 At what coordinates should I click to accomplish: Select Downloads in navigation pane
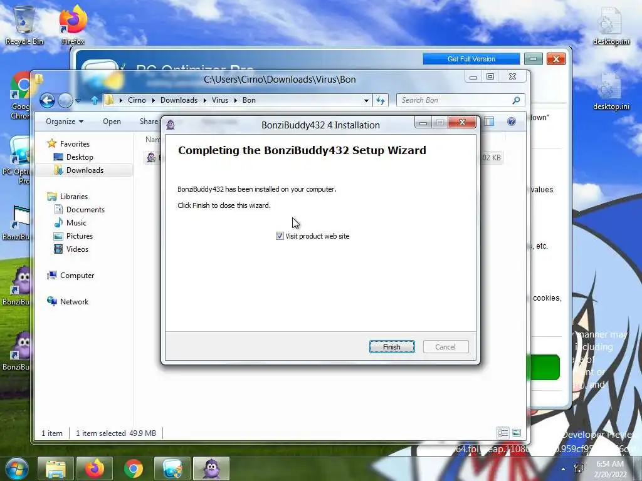(85, 170)
